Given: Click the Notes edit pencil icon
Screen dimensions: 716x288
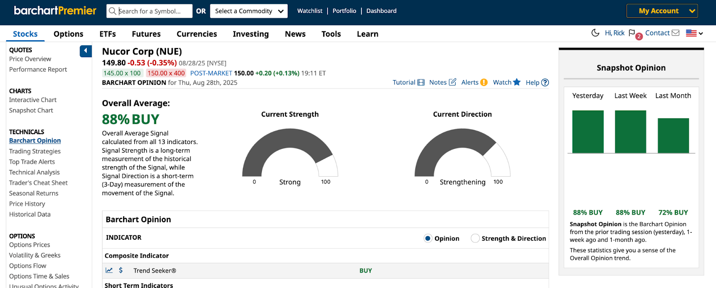Looking at the screenshot, I should coord(452,82).
